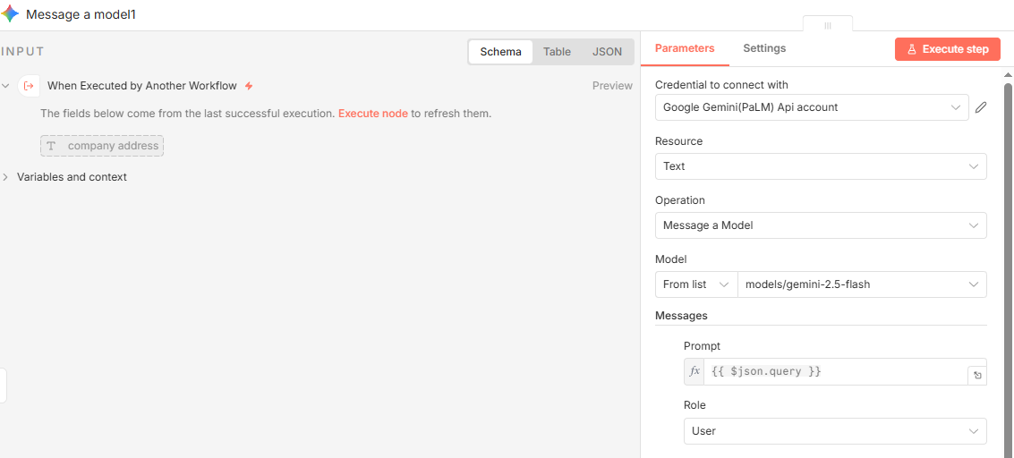Screen dimensions: 1014x458
Task: Switch input view to JSON
Action: click(607, 52)
